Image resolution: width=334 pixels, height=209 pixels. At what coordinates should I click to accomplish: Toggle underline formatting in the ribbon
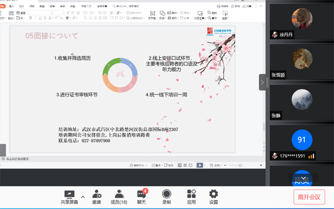coord(40,18)
